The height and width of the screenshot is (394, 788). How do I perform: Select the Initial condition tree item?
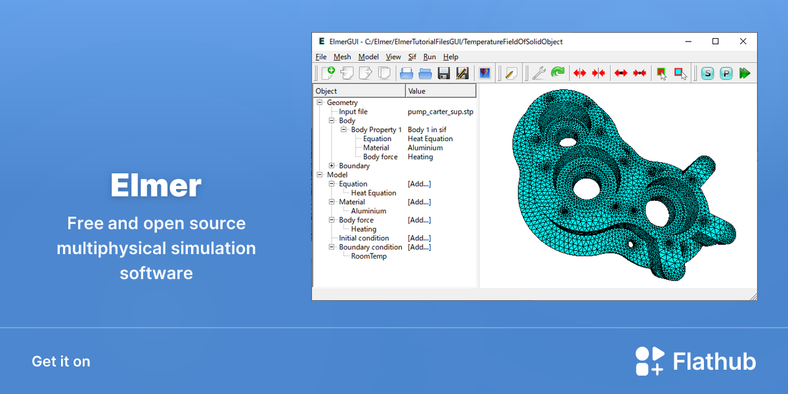click(x=364, y=238)
